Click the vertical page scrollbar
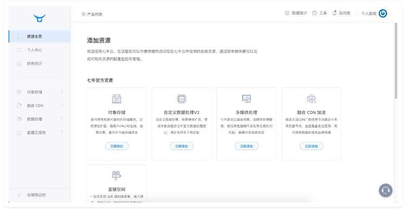Viewport: 406px width, 212px height. [x=396, y=61]
